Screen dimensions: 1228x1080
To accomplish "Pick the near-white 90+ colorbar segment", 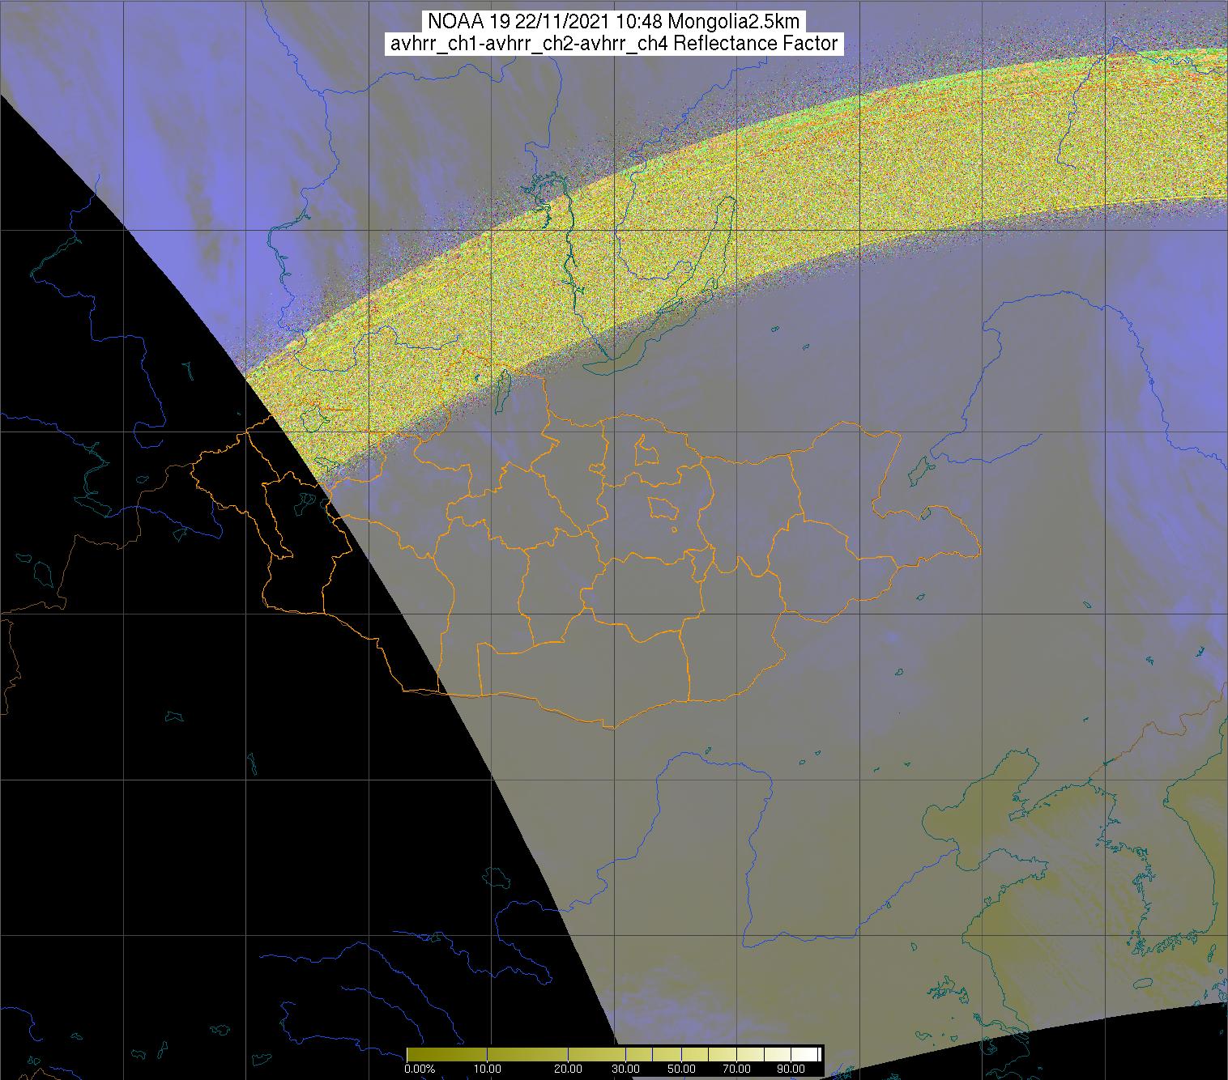I will pos(804,1054).
